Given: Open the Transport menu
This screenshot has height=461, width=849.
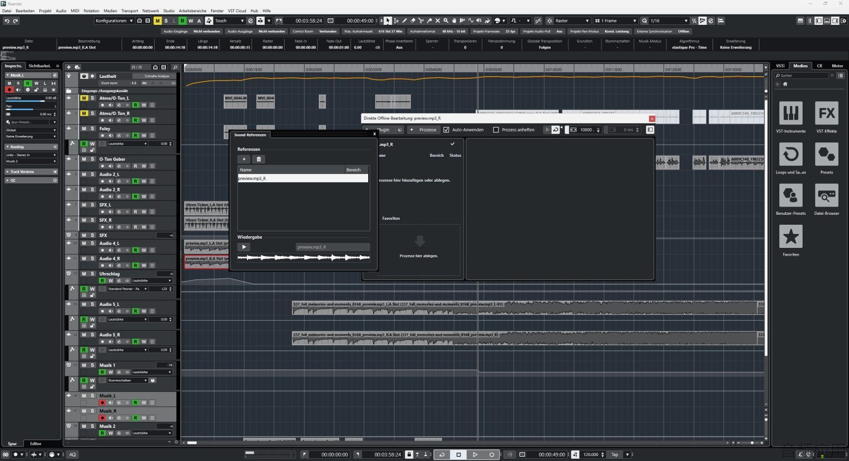Looking at the screenshot, I should pos(129,10).
